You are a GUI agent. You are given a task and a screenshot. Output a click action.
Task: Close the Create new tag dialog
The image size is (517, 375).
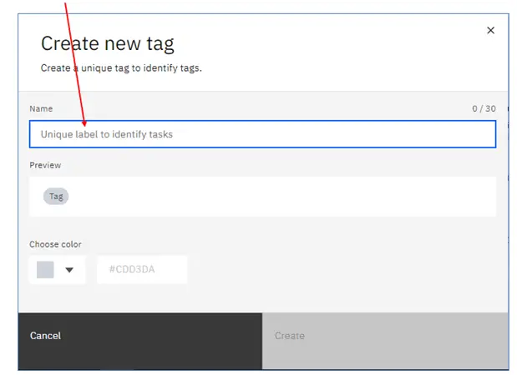(490, 30)
